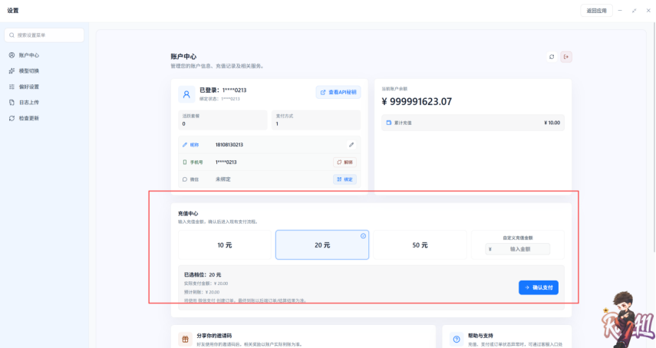Select the 50 元 recharge option
This screenshot has width=656, height=348.
click(x=420, y=245)
